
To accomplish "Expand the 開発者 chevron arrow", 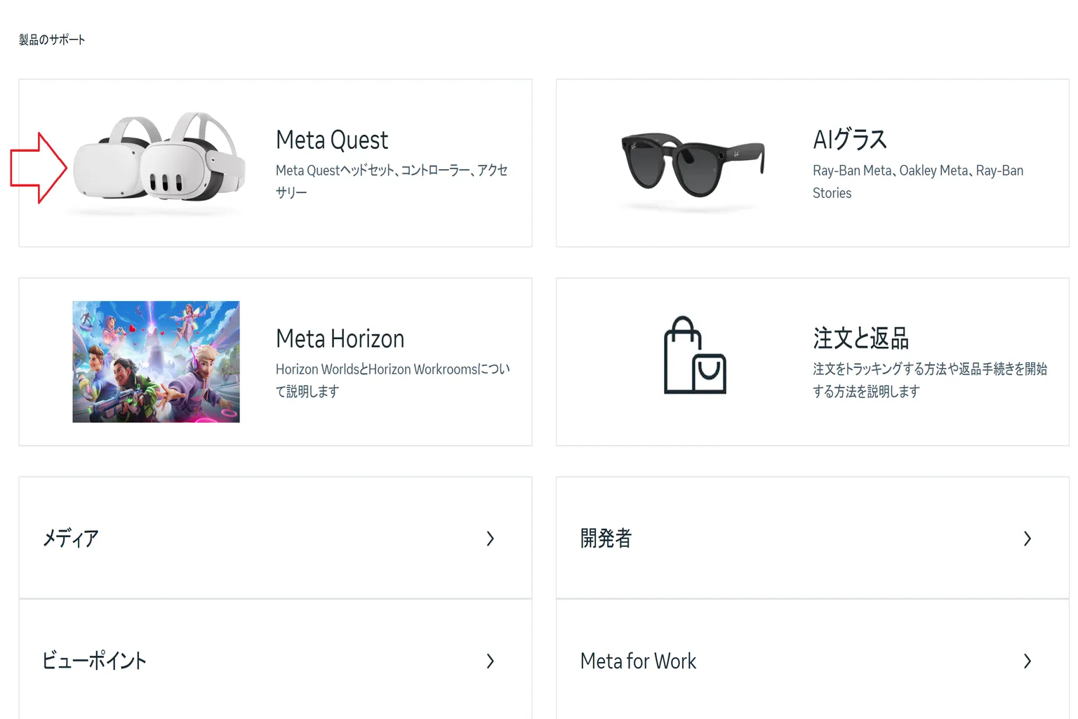I will [1027, 539].
